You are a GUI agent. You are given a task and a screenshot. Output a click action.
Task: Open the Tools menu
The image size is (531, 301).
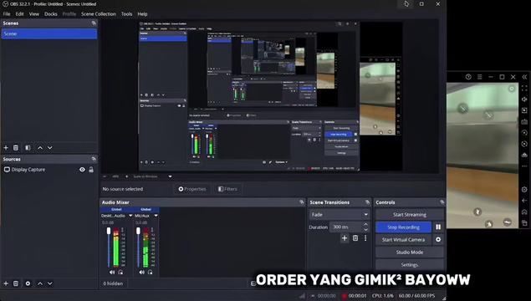[126, 14]
